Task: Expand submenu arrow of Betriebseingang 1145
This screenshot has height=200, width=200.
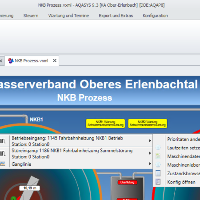Action: (150, 141)
